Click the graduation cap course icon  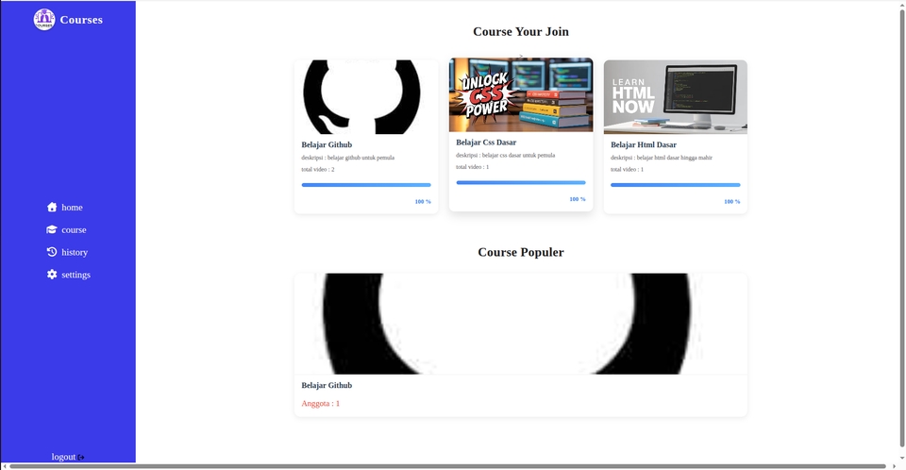pos(52,229)
